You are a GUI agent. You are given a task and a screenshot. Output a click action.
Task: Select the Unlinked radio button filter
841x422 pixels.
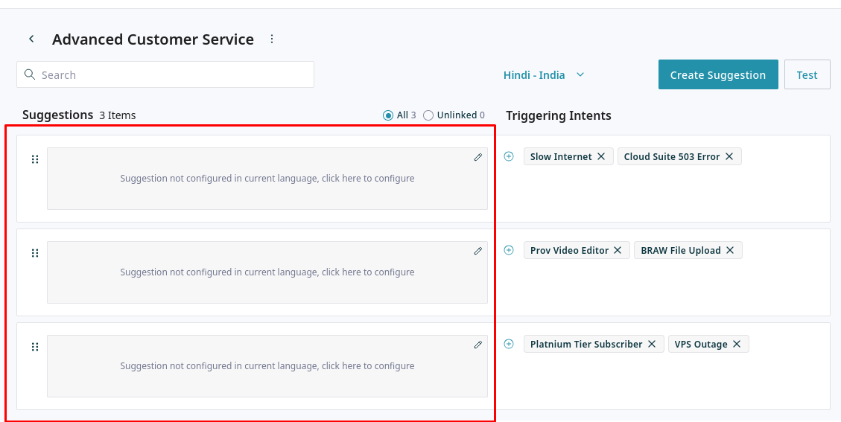coord(428,115)
